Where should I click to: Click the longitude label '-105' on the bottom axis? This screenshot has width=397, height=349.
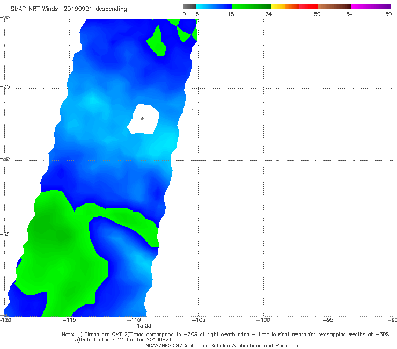coord(198,320)
